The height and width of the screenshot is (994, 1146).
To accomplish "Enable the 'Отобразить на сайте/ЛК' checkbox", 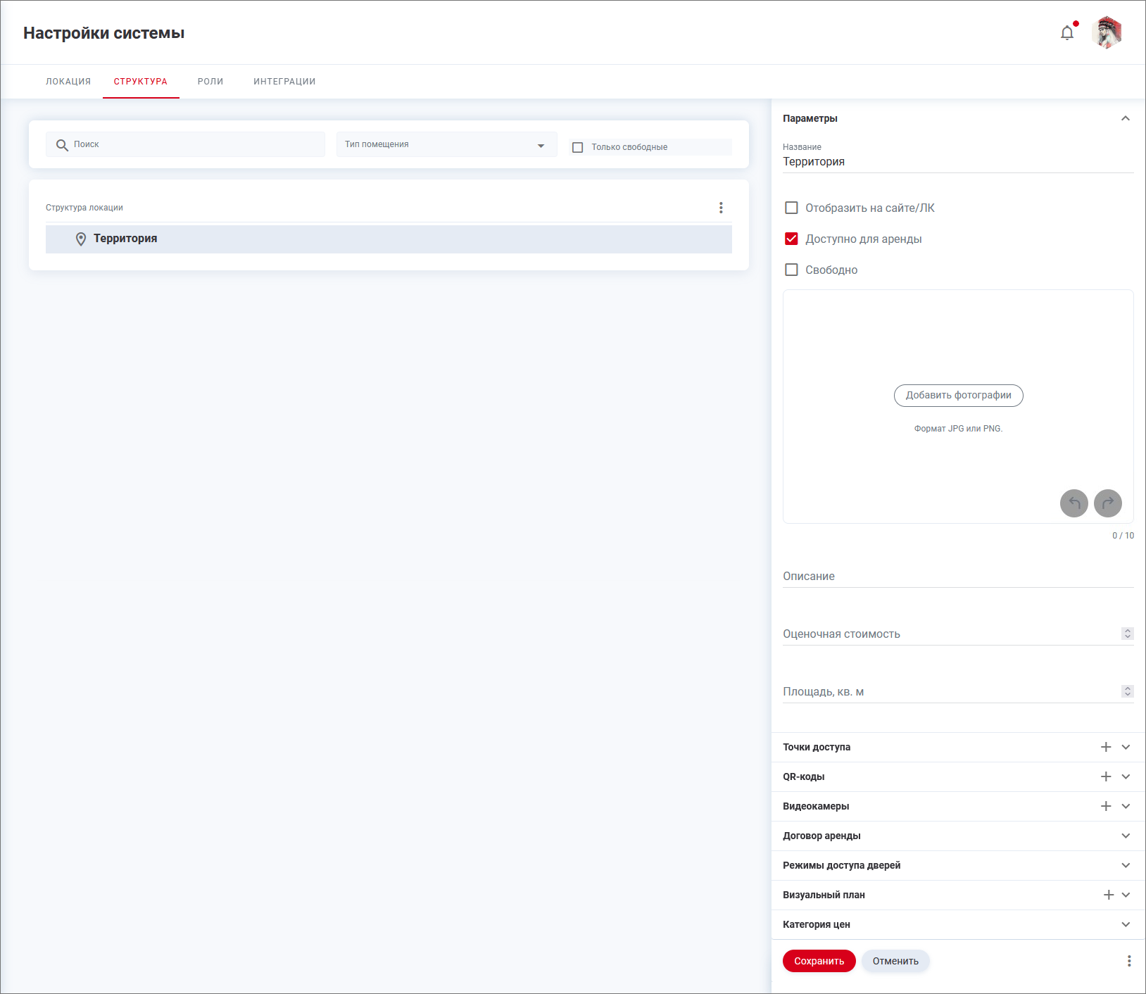I will pos(792,208).
